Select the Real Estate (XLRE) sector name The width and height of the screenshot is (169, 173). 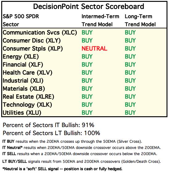(28, 97)
